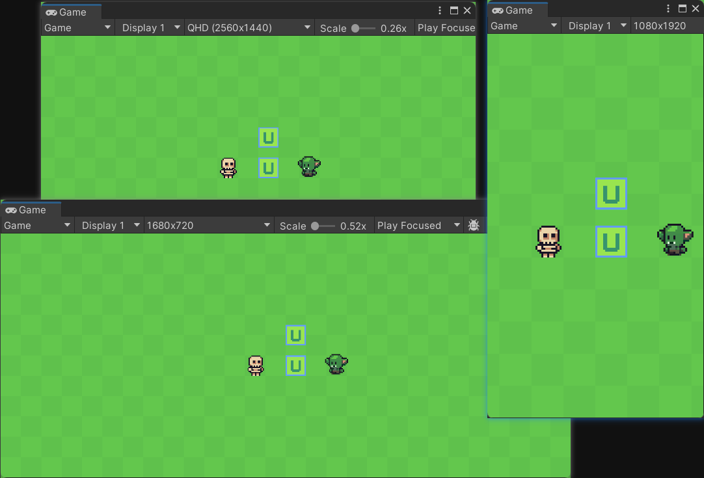
Task: Click the U tile between skeleton and goblin in QHD view
Action: coord(269,168)
